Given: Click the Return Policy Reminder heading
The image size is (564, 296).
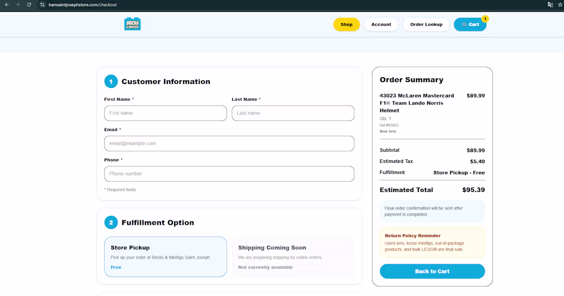Looking at the screenshot, I should 413,236.
